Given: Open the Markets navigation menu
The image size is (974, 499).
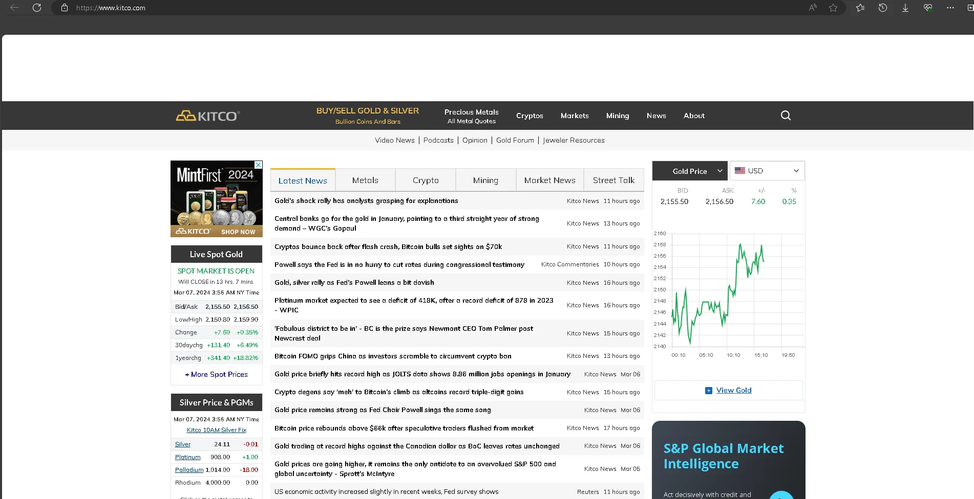Looking at the screenshot, I should coord(575,116).
